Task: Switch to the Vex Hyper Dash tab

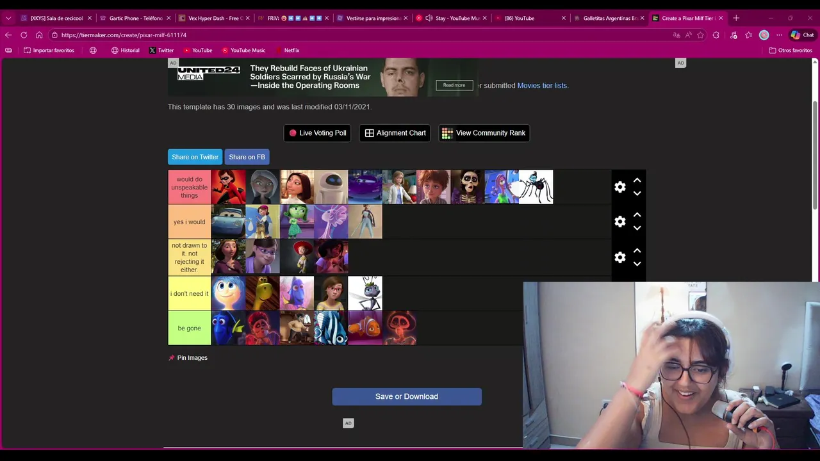Action: click(x=214, y=18)
